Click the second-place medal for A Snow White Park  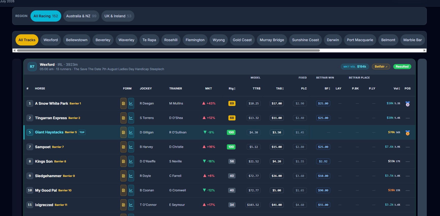pos(407,104)
